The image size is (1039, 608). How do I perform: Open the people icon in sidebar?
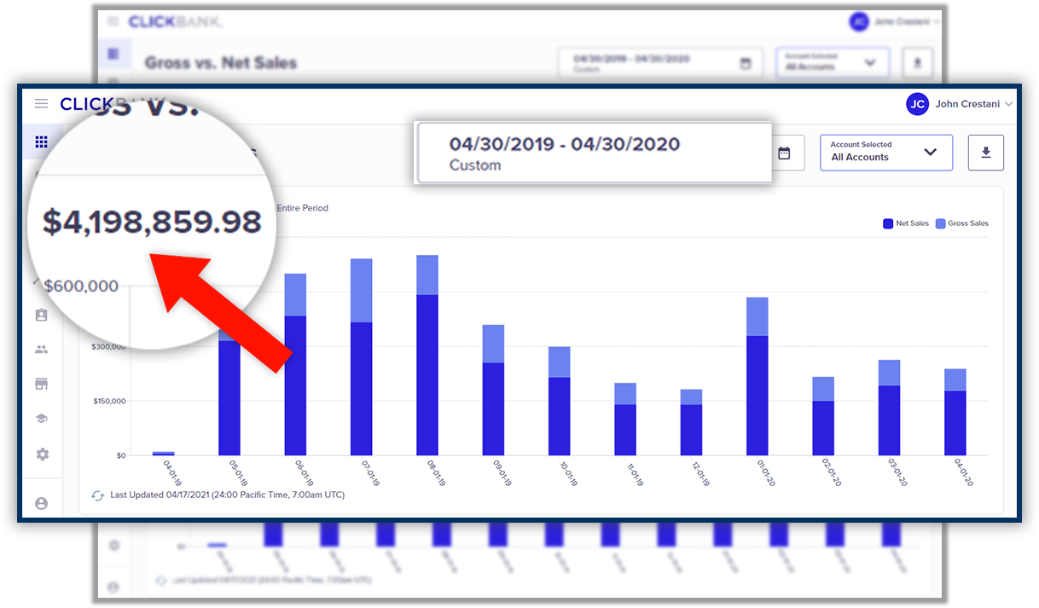pyautogui.click(x=41, y=350)
